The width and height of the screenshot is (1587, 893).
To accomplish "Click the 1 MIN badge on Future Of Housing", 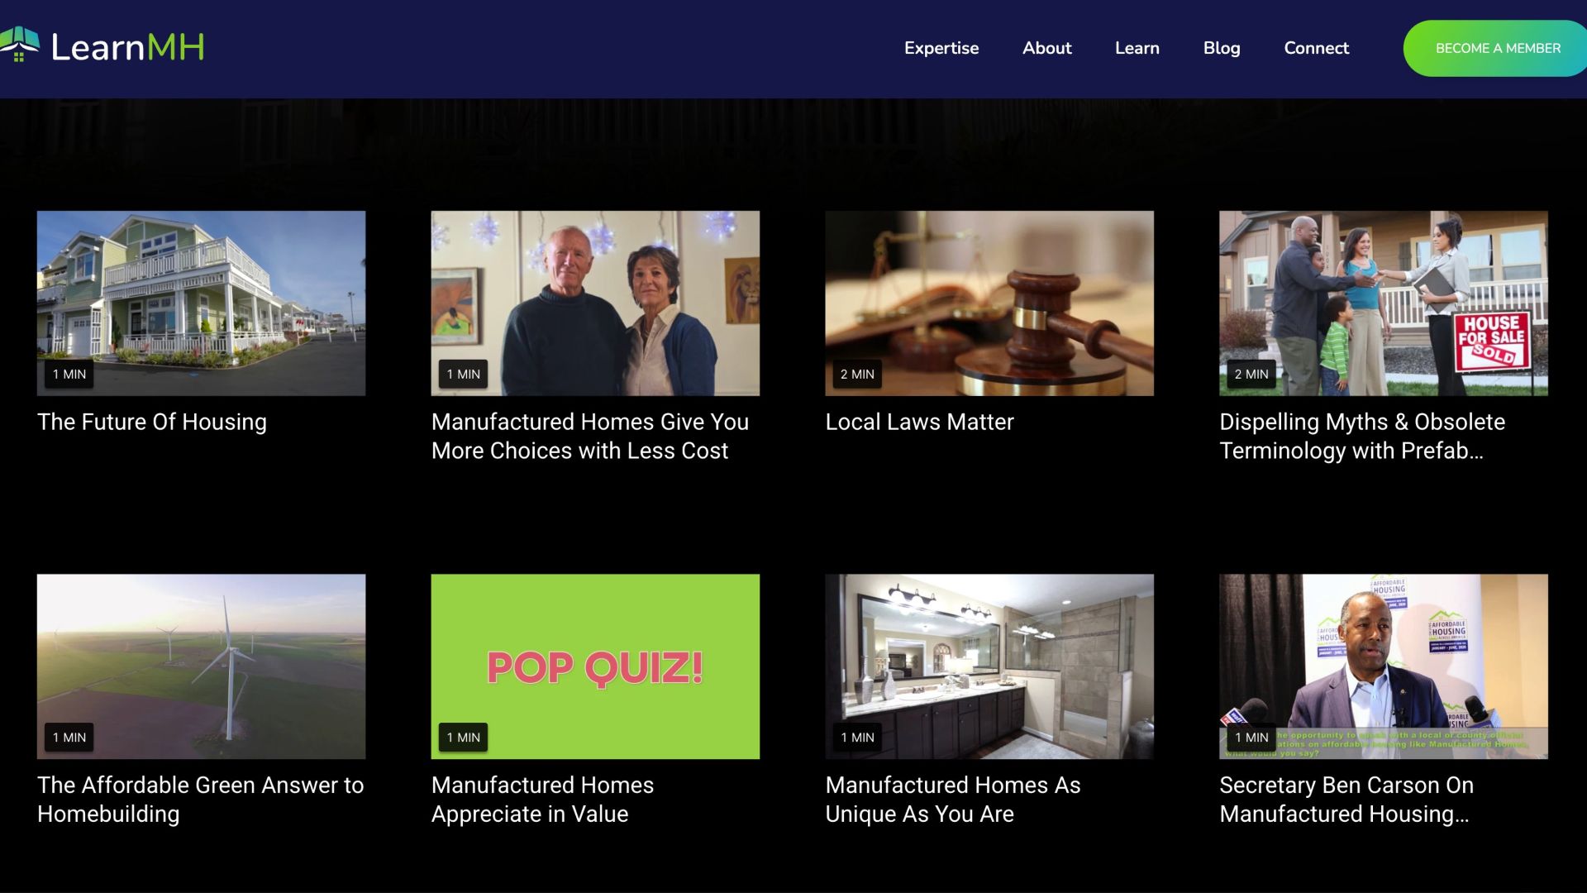I will tap(69, 374).
